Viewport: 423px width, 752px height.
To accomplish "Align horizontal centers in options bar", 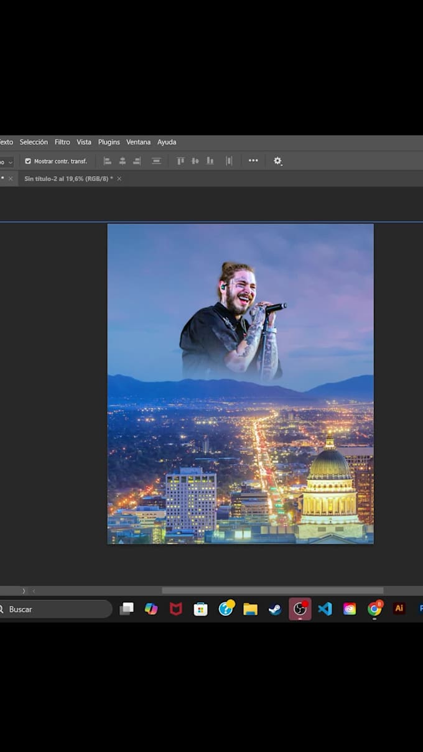I will 123,161.
